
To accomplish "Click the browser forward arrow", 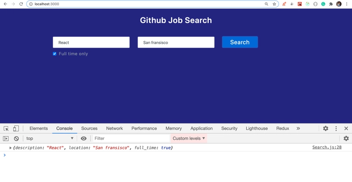I will 13,4.
